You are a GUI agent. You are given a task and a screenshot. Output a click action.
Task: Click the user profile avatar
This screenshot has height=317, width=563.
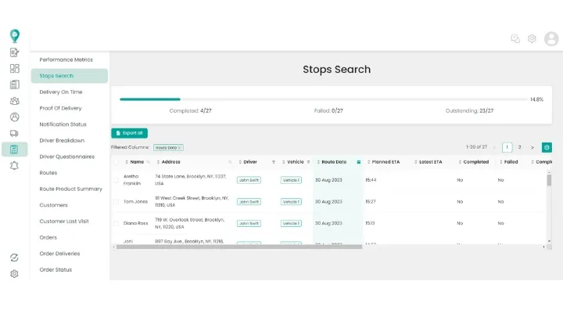[x=551, y=38]
